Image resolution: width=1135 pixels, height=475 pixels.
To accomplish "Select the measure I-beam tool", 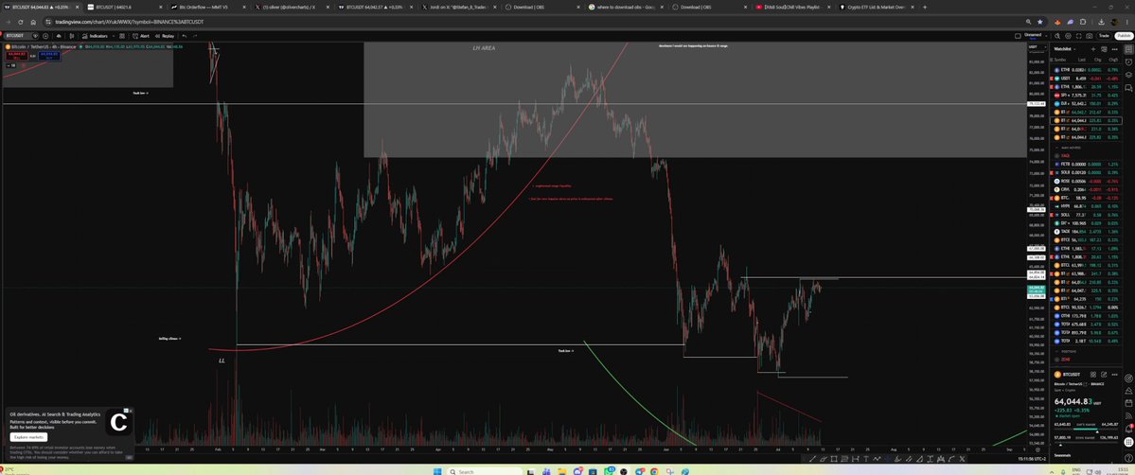I will click(931, 459).
